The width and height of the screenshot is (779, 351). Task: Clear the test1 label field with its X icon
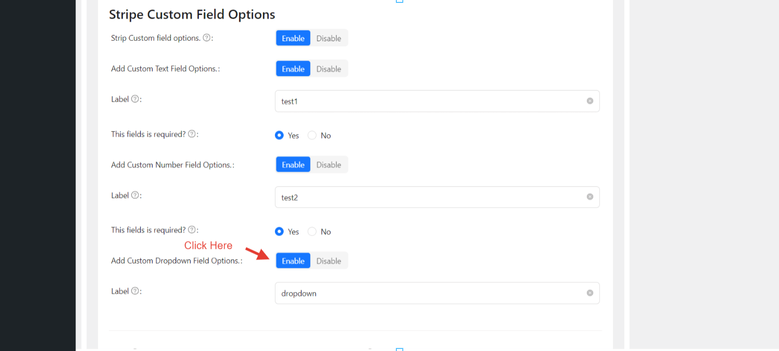pyautogui.click(x=590, y=101)
